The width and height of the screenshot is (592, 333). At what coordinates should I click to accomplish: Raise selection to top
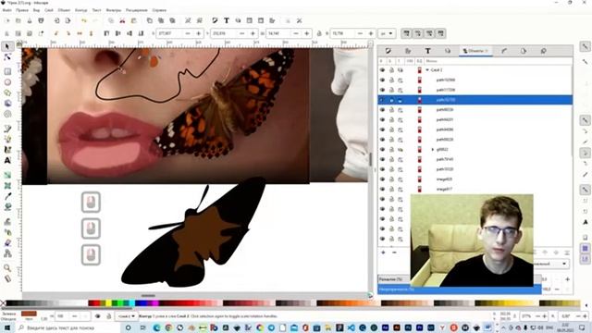106,33
